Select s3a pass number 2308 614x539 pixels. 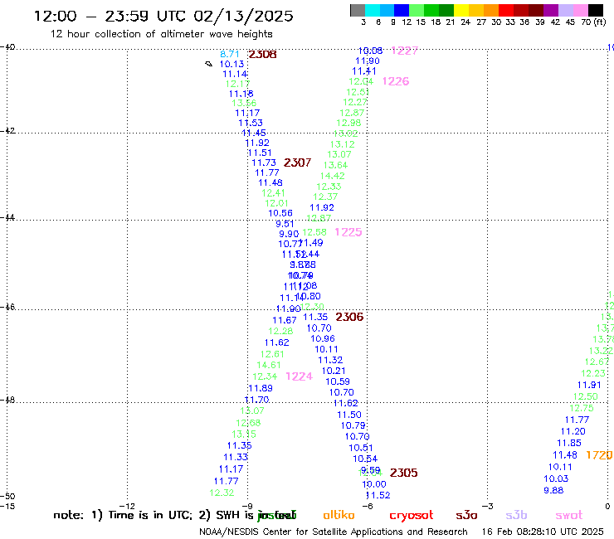[262, 55]
